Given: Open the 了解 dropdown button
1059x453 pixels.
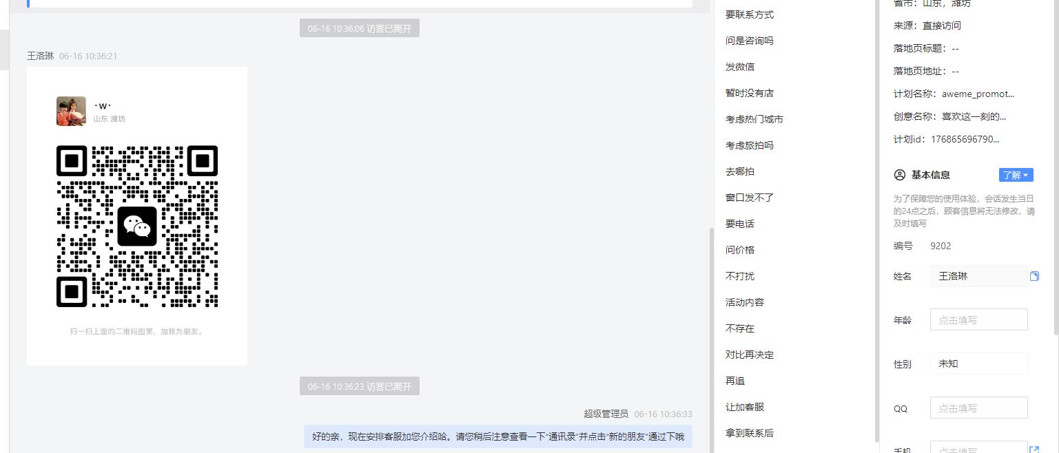Looking at the screenshot, I should tap(1016, 175).
